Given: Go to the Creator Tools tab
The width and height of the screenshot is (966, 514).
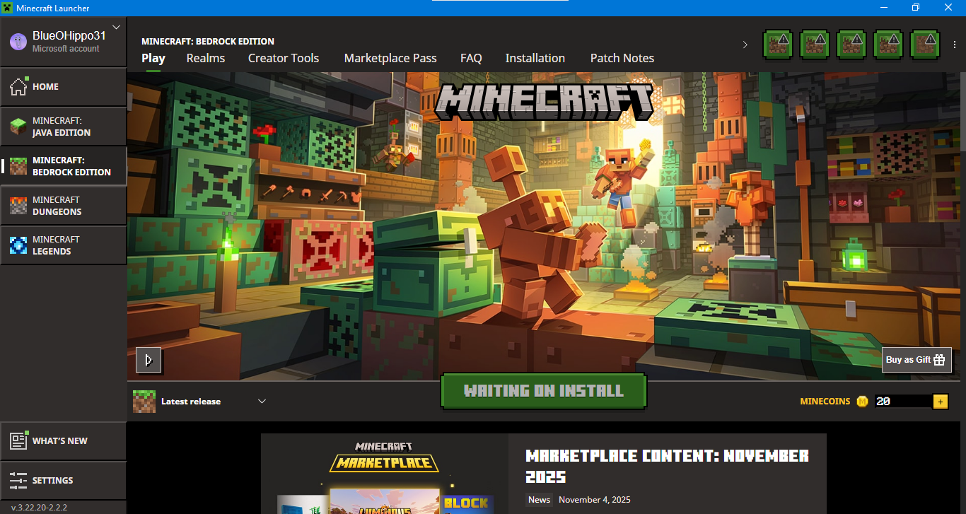Looking at the screenshot, I should 284,58.
